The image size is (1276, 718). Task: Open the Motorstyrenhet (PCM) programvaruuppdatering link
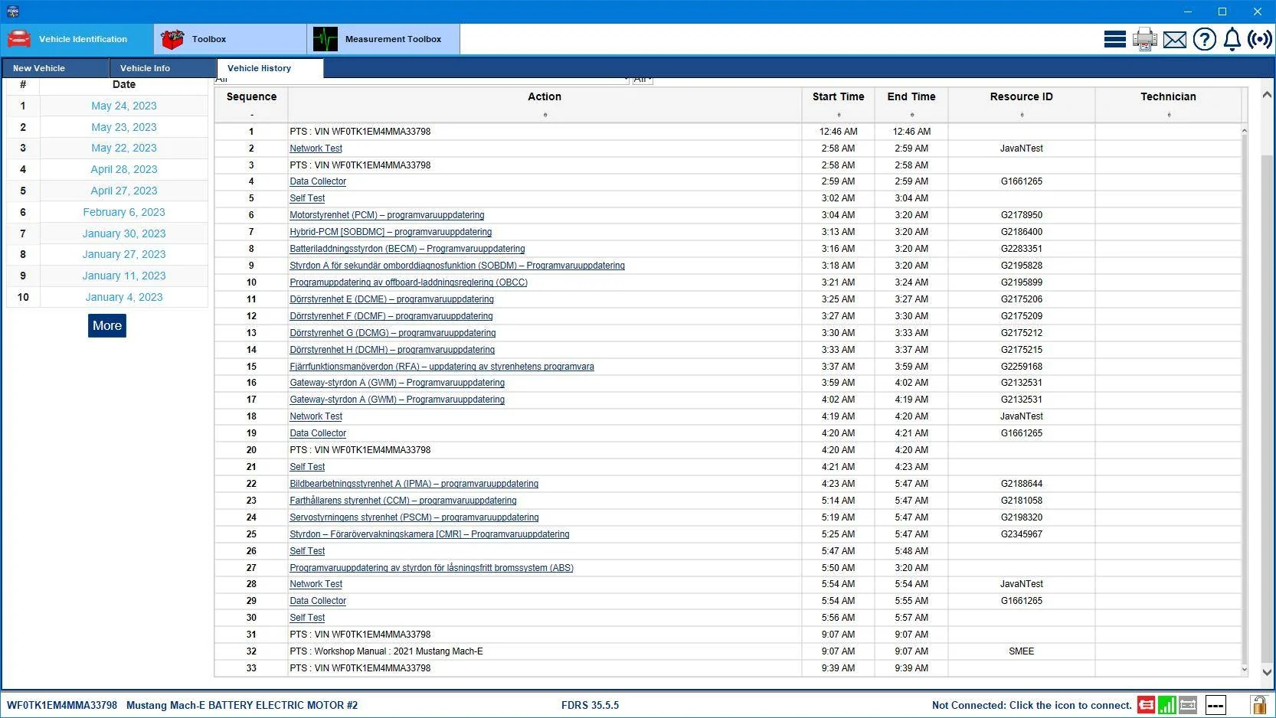387,215
